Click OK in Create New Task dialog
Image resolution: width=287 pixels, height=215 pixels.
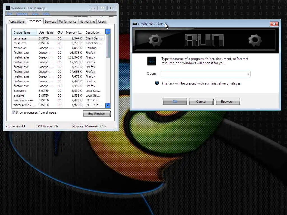point(175,101)
